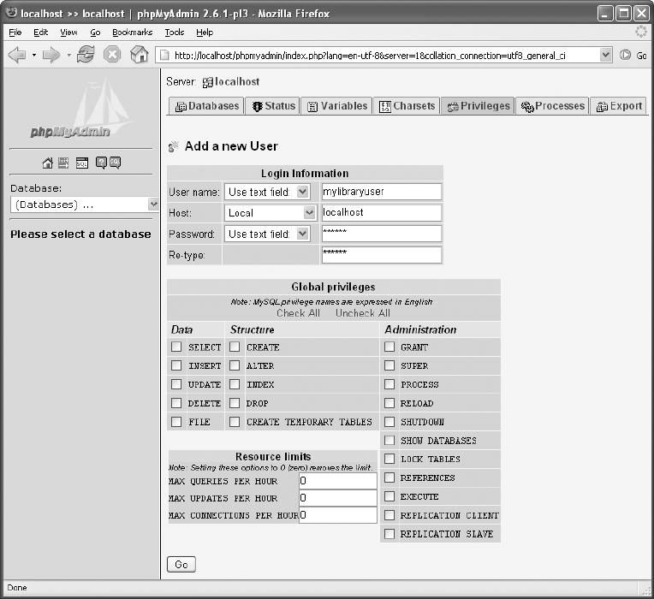Open the Forward history dropdown arrow
Viewport: 654px width, 599px height.
pyautogui.click(x=68, y=55)
